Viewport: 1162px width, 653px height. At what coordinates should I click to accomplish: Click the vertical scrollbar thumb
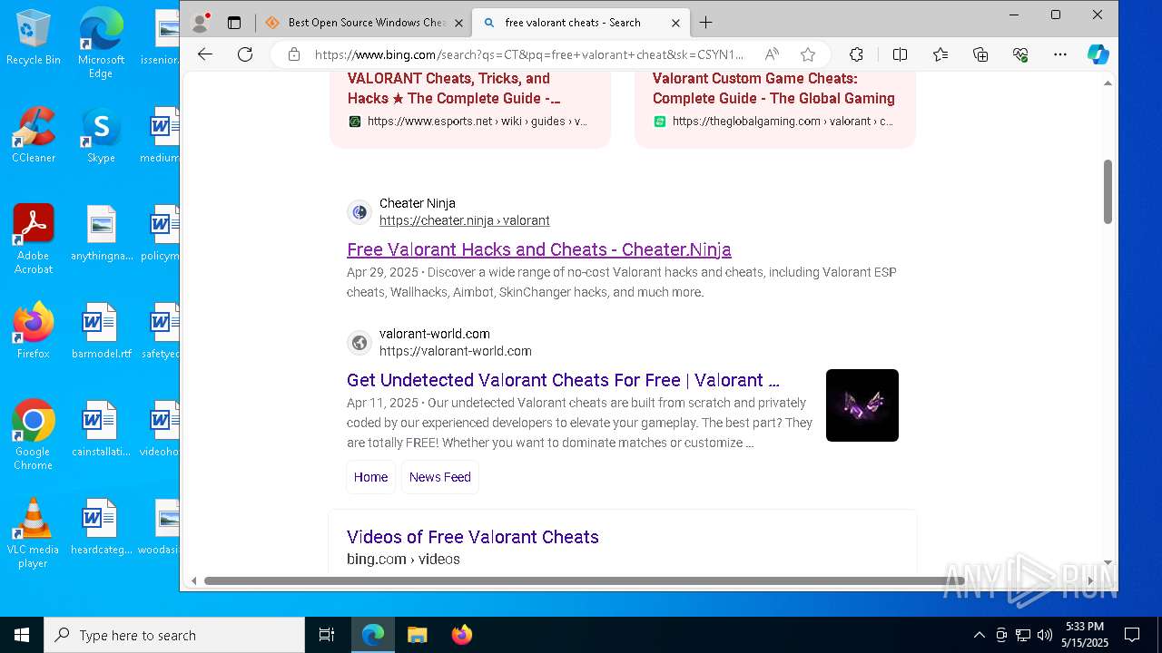coord(1108,191)
